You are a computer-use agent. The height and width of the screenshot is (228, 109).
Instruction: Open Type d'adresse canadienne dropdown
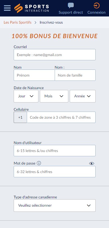[55, 206]
